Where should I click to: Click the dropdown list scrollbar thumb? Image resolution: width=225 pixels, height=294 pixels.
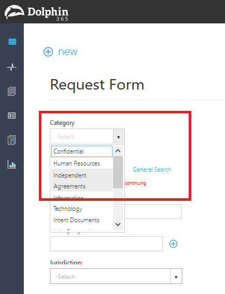(118, 172)
